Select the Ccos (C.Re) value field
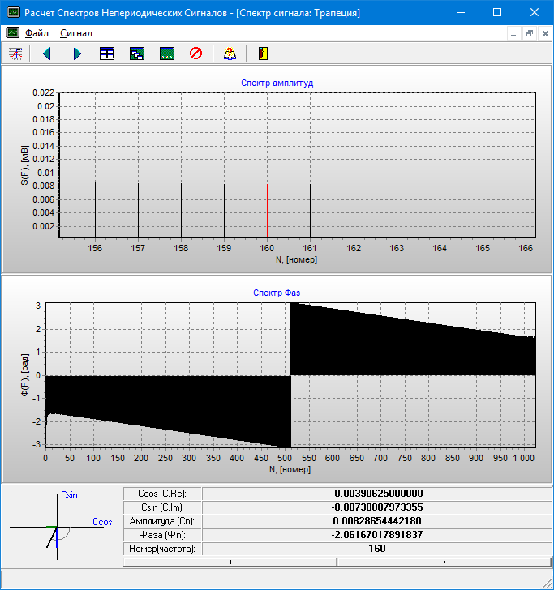The width and height of the screenshot is (554, 590). (x=376, y=494)
